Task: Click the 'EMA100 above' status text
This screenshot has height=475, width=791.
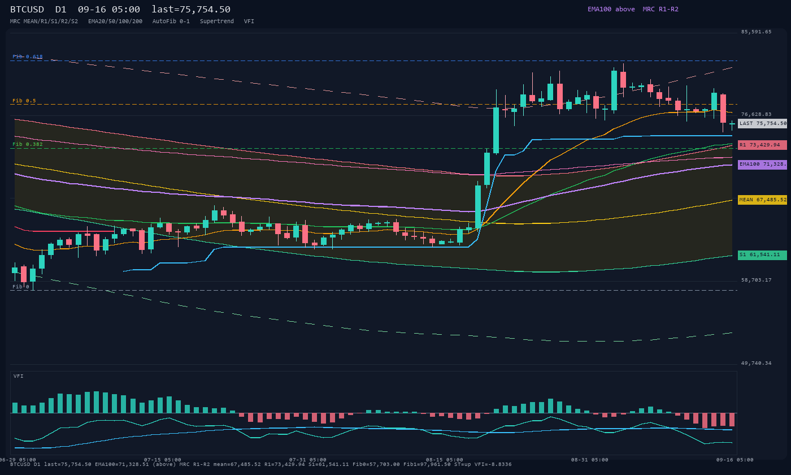Action: click(611, 9)
